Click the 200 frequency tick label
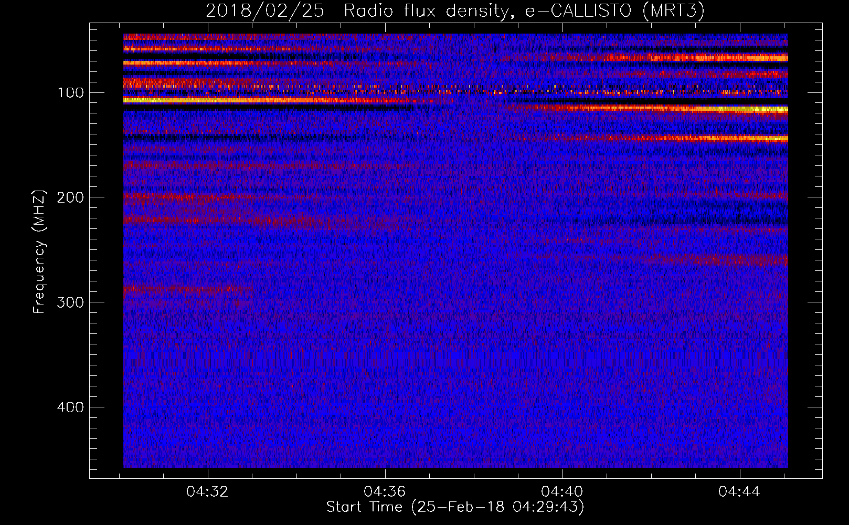849x525 pixels. click(x=70, y=197)
